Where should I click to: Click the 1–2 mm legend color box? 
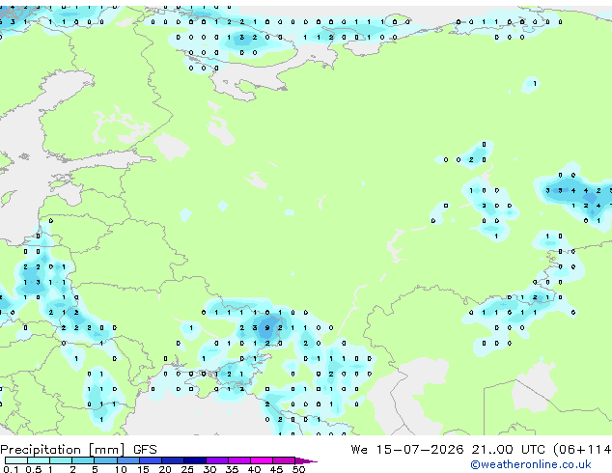[x=61, y=460]
